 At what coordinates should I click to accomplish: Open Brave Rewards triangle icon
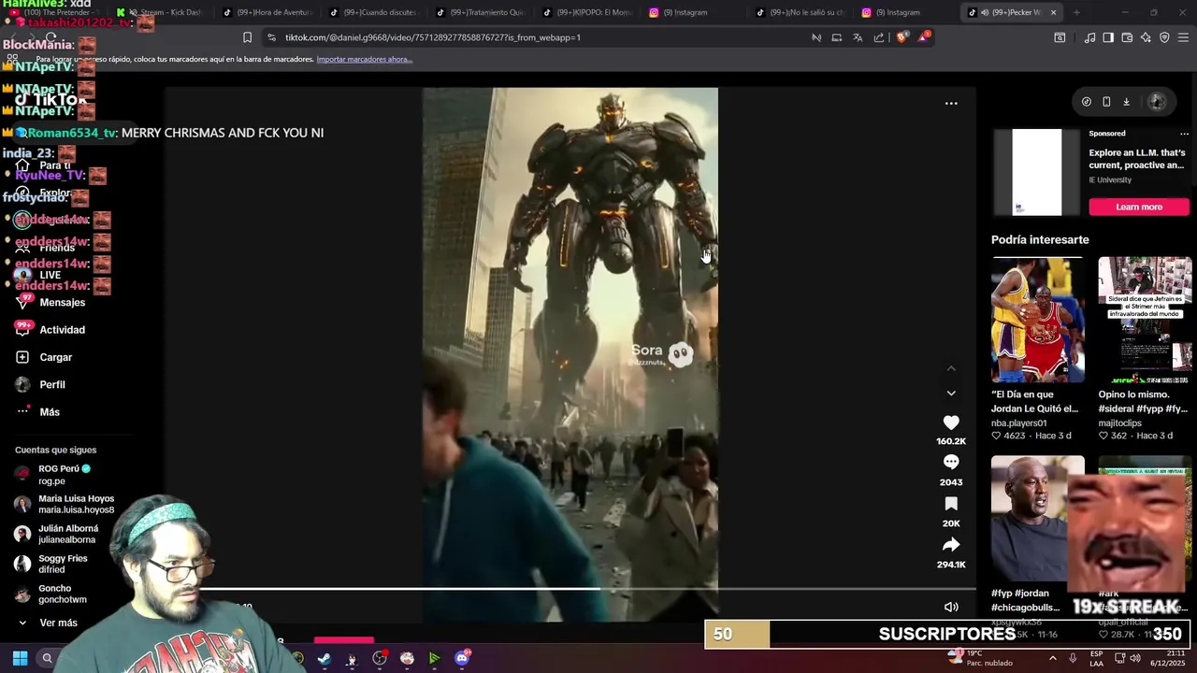point(924,37)
